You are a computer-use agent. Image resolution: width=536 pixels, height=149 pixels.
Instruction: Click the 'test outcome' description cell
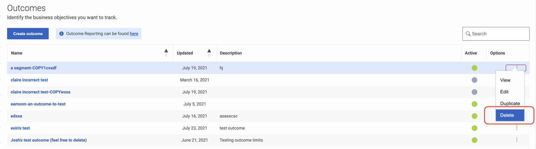[x=232, y=128]
